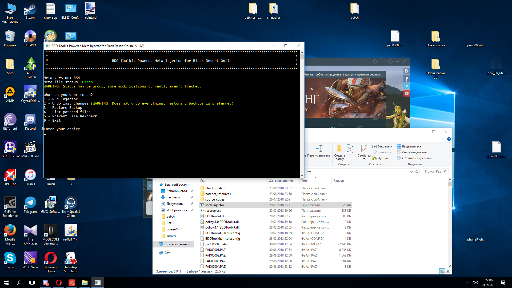Refresh the Paz folder address bar
The height and width of the screenshot is (288, 512).
pos(417,171)
